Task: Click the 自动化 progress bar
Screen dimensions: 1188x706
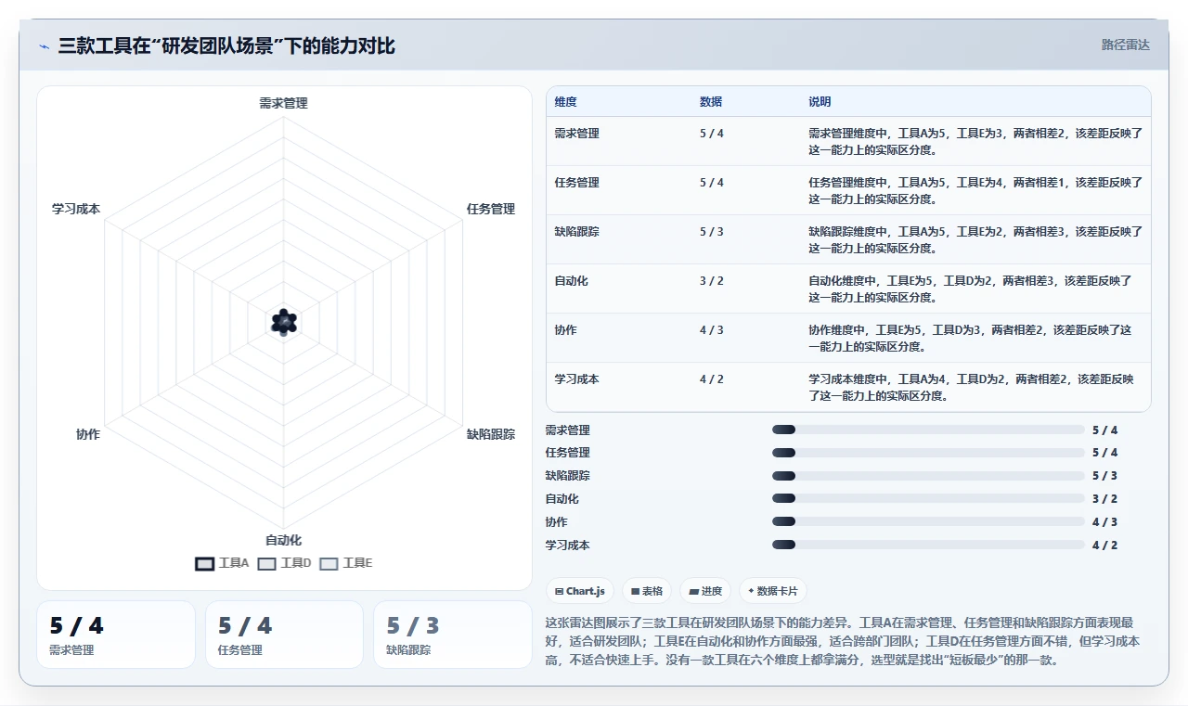Action: [928, 498]
